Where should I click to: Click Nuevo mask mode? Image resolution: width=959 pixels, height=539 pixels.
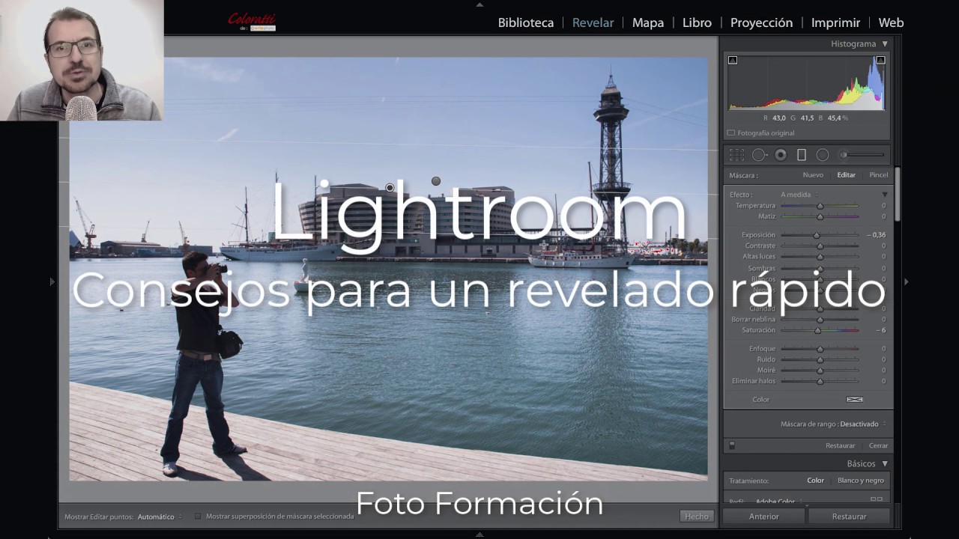pos(813,175)
